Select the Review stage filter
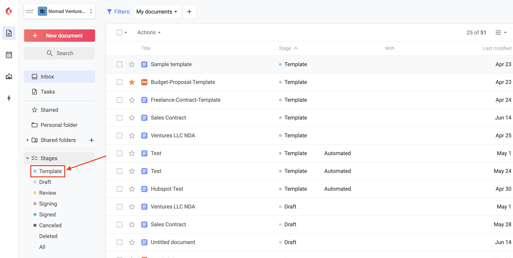 coord(48,193)
